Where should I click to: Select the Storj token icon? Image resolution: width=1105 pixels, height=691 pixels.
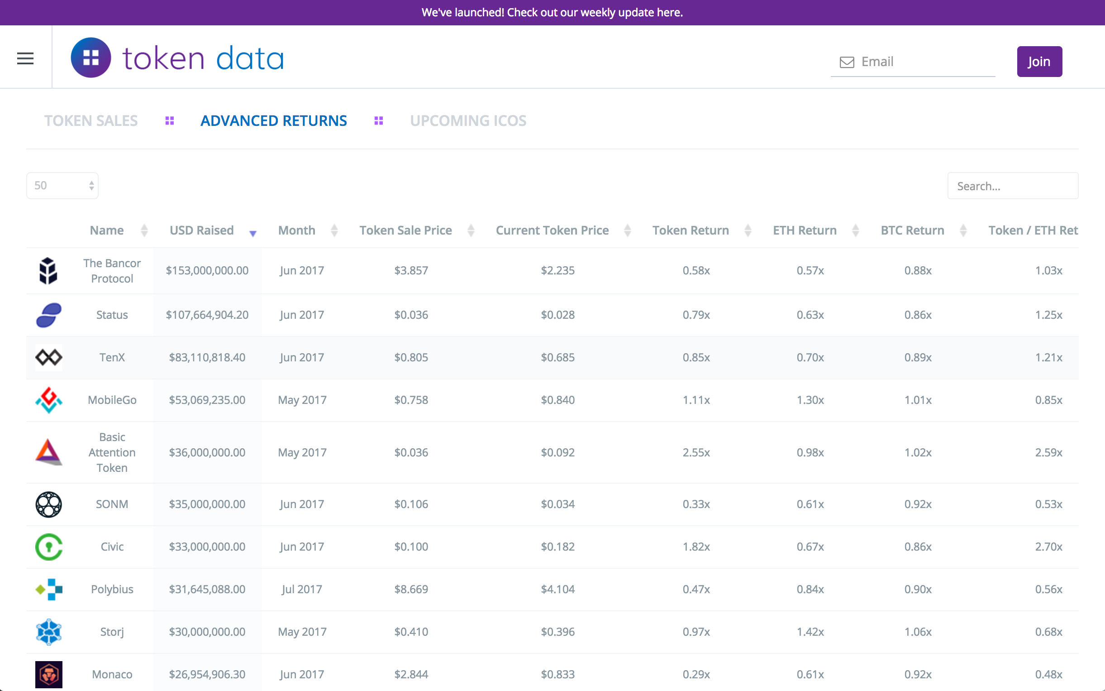pyautogui.click(x=48, y=632)
